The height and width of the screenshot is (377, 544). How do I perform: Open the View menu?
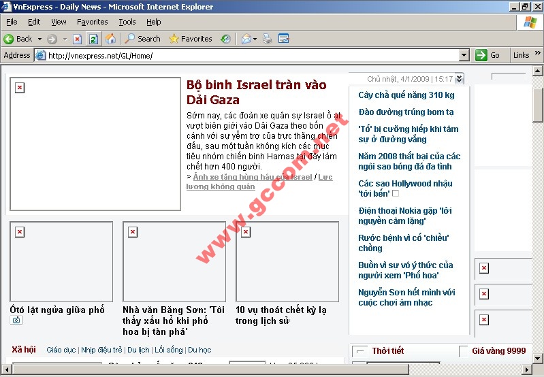[x=59, y=22]
